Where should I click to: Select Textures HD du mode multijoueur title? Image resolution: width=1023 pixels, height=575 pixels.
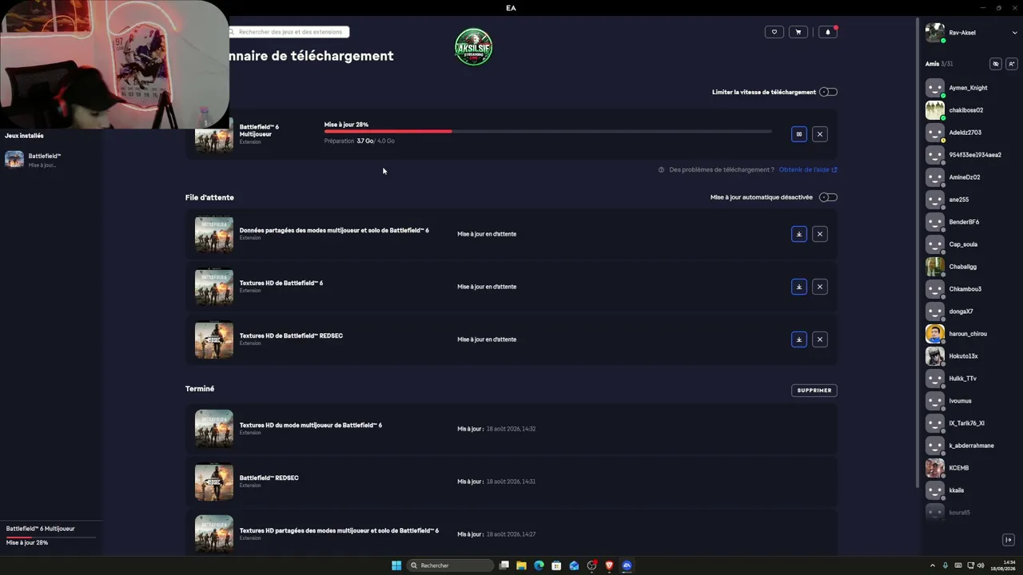pos(311,425)
